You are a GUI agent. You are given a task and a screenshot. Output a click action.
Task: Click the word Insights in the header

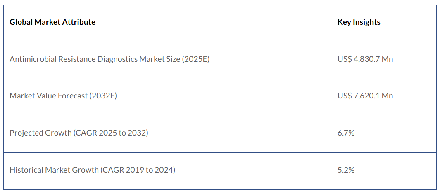366,22
